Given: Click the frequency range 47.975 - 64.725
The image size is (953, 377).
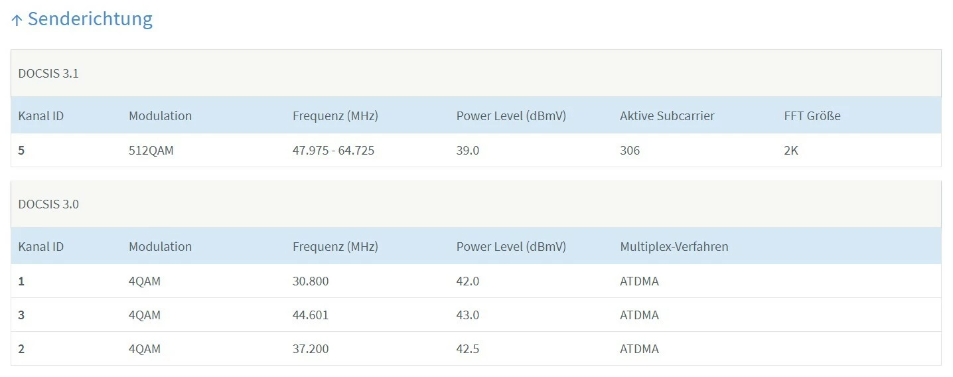Looking at the screenshot, I should pos(333,151).
